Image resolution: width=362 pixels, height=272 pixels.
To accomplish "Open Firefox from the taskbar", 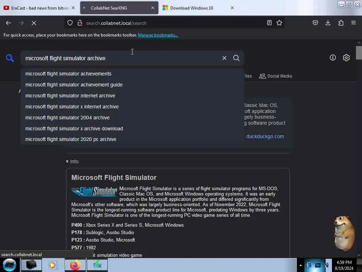I will 75,265.
